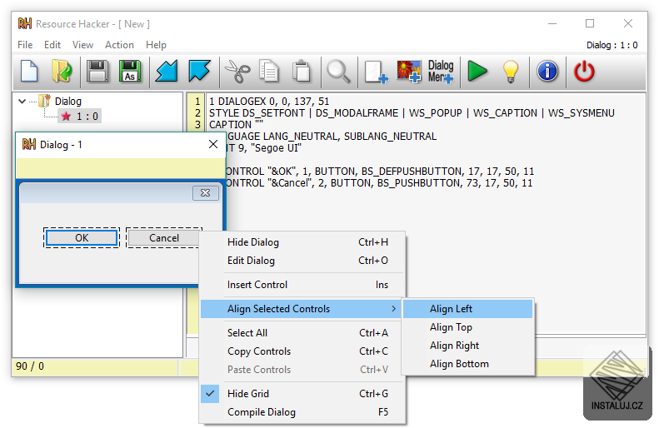Add new blank resource page-plus icon
The height and width of the screenshot is (428, 659).
tap(376, 72)
